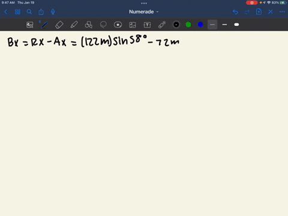The height and width of the screenshot is (216, 288).
Task: Select the Highlighter tool
Action: coord(74,25)
